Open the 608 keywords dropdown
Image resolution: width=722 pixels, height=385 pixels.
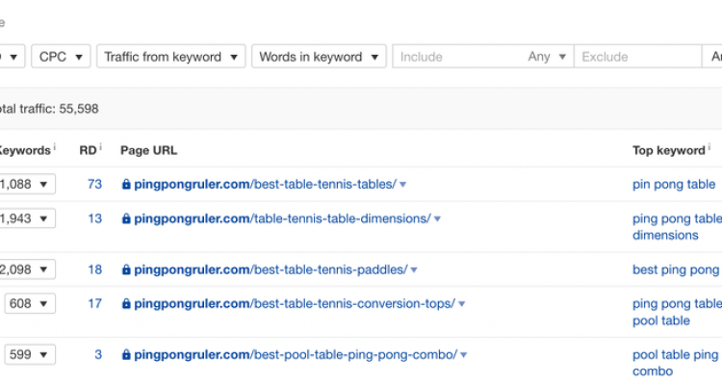[x=30, y=303]
